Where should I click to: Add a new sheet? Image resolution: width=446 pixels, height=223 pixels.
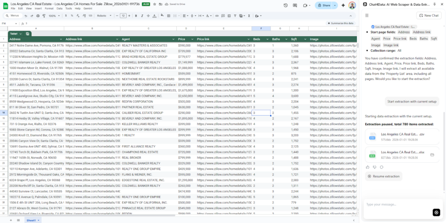click(11, 220)
